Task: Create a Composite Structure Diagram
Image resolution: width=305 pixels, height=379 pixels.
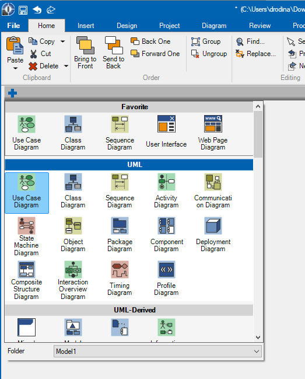Action: coord(27,280)
